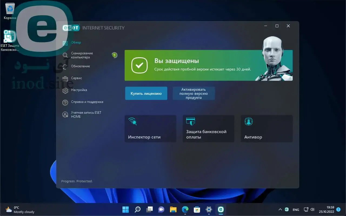Open Обновление section in sidebar
Screen dimensions: 346x216
click(81, 66)
